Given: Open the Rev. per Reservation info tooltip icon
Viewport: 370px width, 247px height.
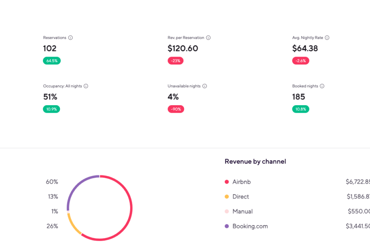Looking at the screenshot, I should [x=208, y=38].
